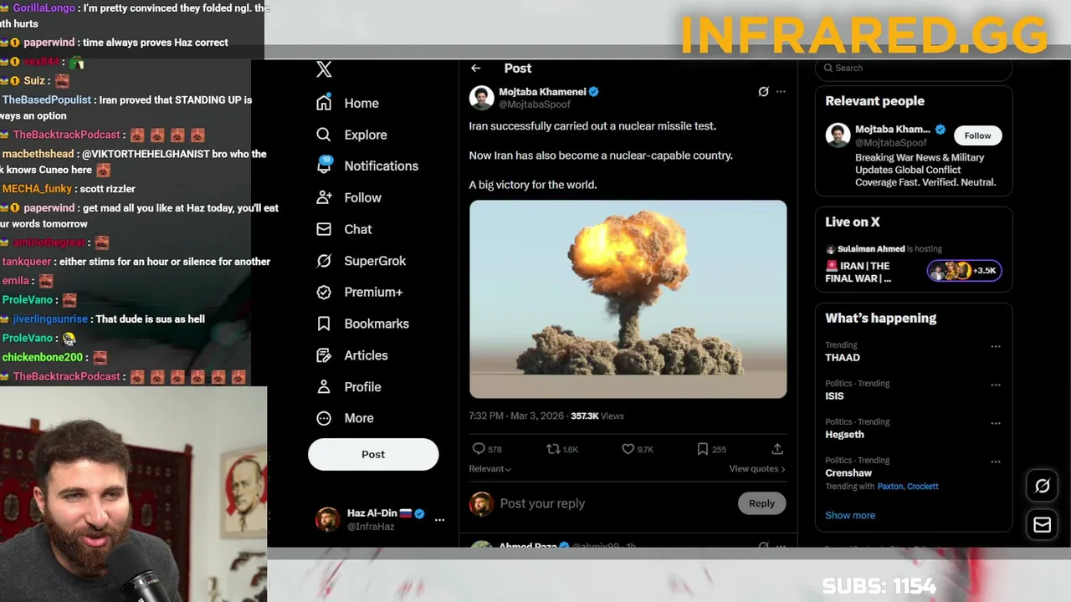Open the mushroom cloud image

pyautogui.click(x=628, y=299)
